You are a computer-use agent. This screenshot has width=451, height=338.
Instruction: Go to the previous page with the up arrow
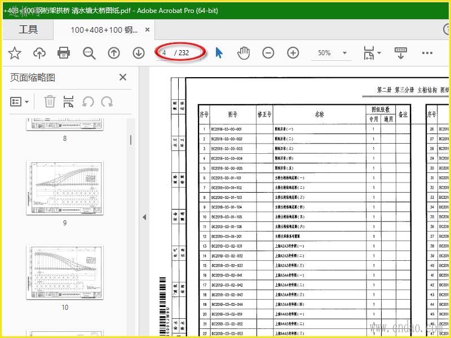coord(114,53)
